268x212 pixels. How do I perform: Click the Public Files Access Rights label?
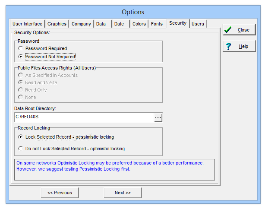tap(57, 68)
